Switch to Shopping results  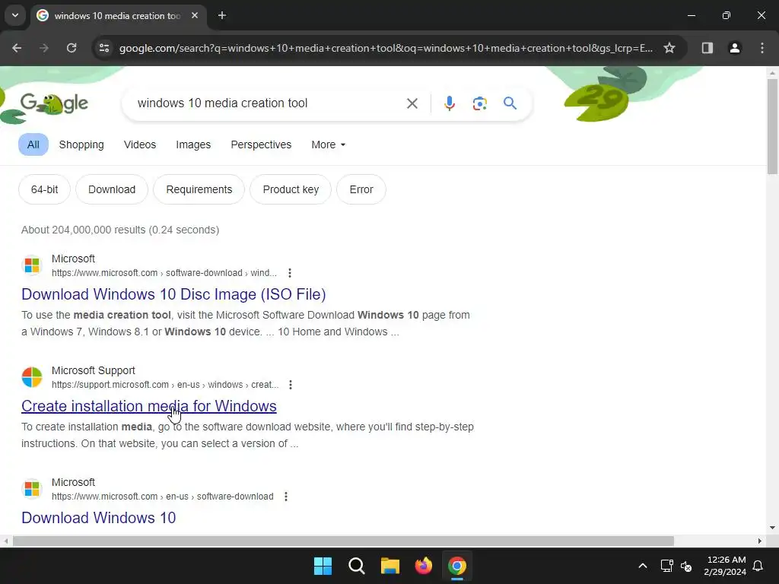[81, 144]
